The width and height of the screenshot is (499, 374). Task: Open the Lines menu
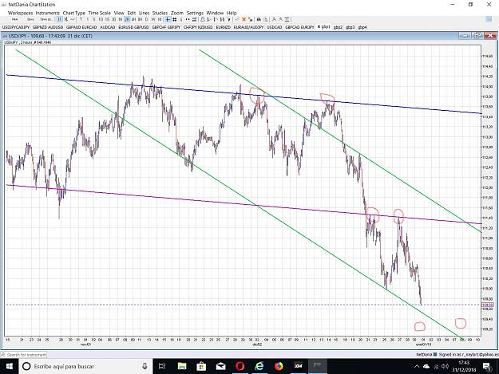pos(145,13)
